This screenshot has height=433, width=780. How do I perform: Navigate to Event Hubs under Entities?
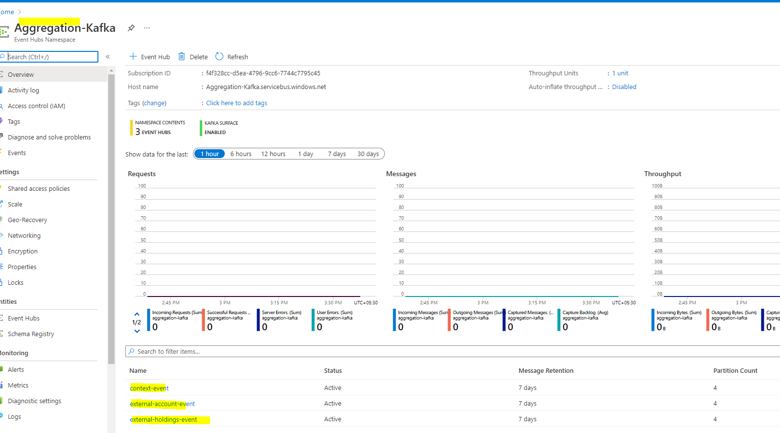coord(24,319)
